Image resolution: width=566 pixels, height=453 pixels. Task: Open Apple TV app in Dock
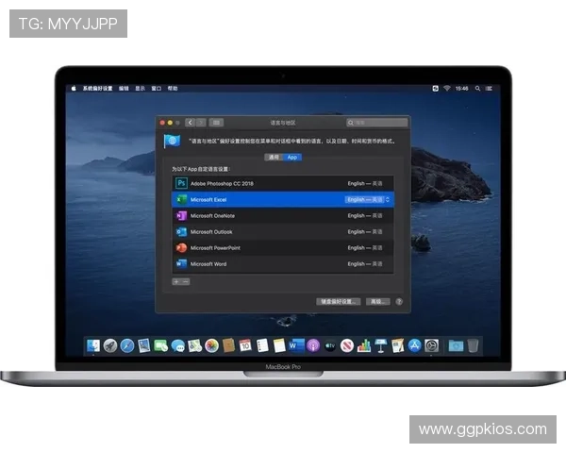point(330,345)
